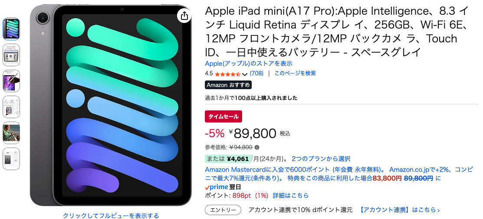
Task: Select the person holding iPad thumbnail
Action: tap(11, 133)
